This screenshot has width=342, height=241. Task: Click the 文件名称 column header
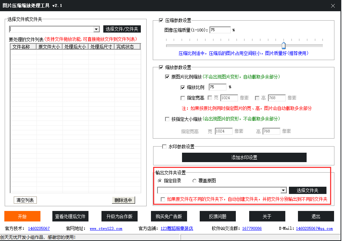coord(23,47)
